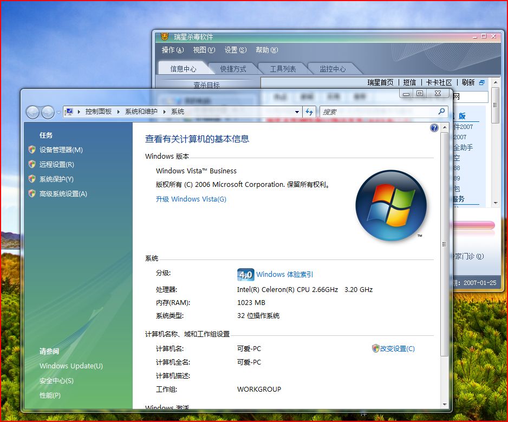Click the Windows Vista logo orb
This screenshot has width=508, height=422.
[x=391, y=205]
